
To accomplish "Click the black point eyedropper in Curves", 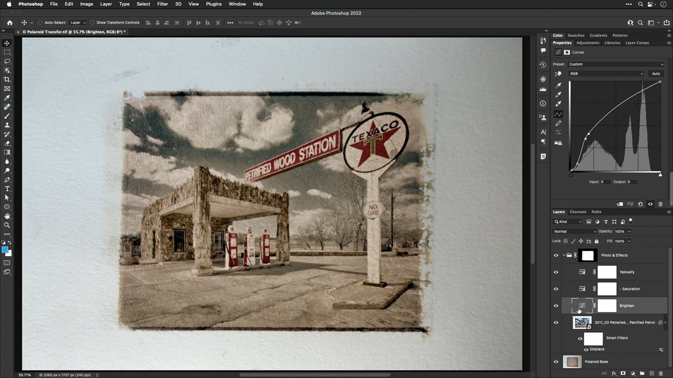I will point(558,85).
